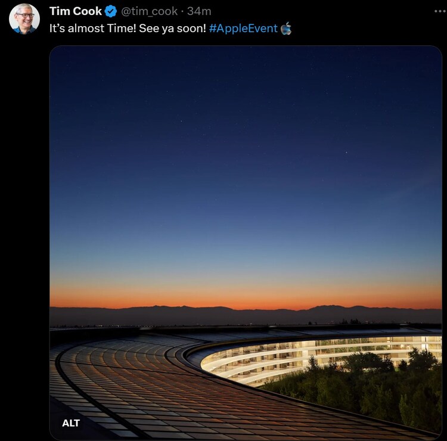
Task: Click the mountain silhouette in the photo
Action: 246,316
